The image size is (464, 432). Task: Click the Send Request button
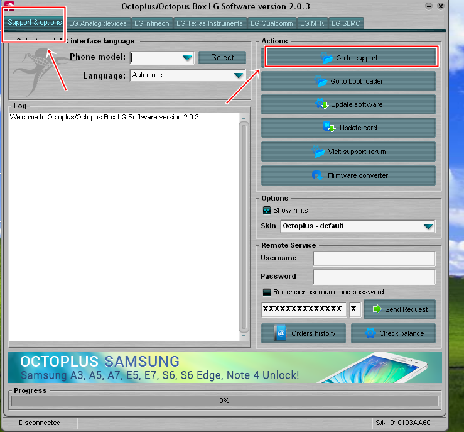(x=399, y=309)
